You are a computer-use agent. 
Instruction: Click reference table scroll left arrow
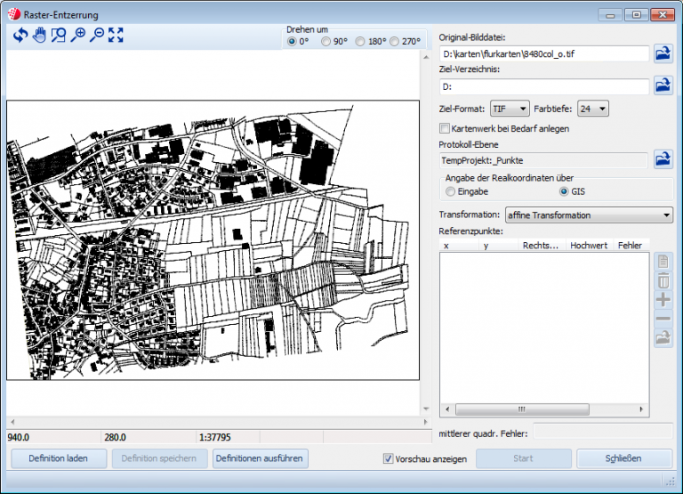(447, 409)
